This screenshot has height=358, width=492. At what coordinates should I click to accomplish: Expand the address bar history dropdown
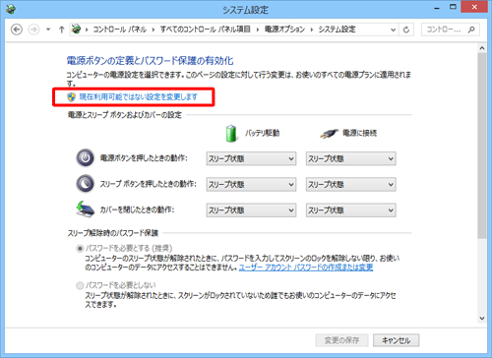coord(393,30)
